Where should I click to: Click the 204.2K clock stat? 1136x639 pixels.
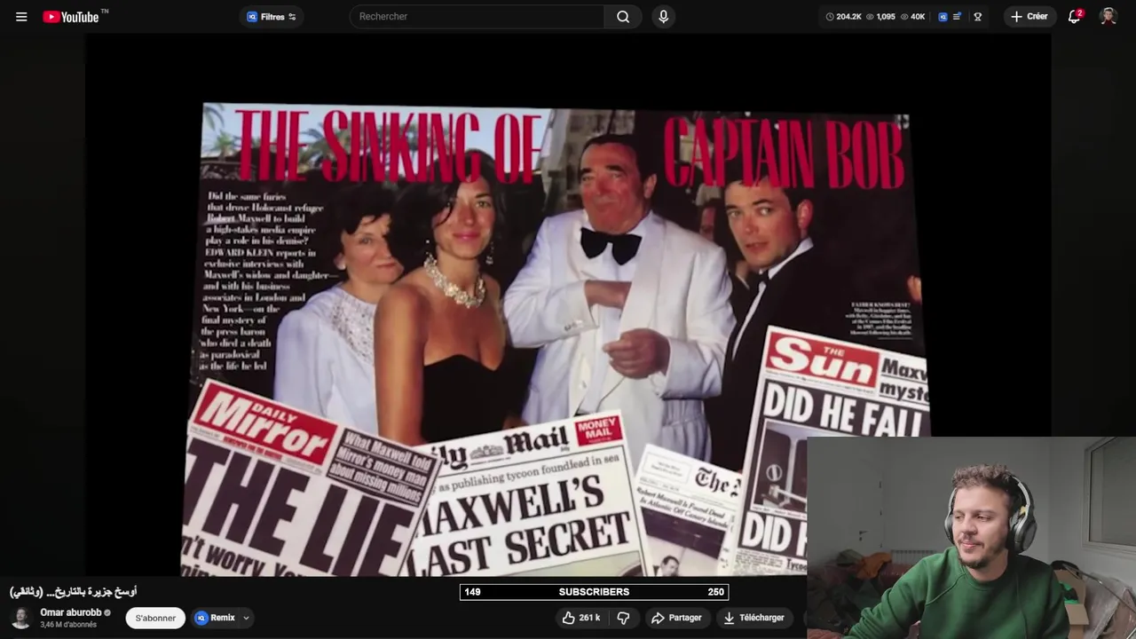pos(843,17)
